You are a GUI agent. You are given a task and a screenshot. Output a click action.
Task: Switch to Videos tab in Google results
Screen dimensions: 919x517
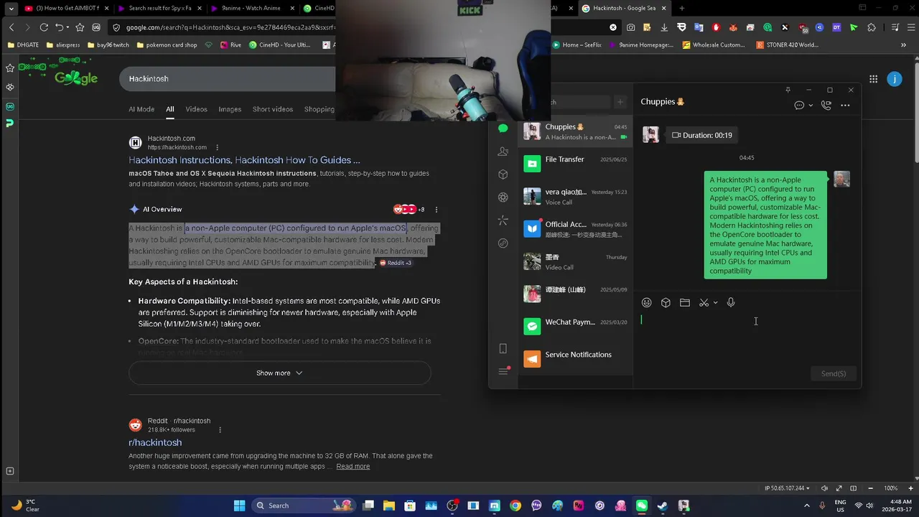(196, 109)
